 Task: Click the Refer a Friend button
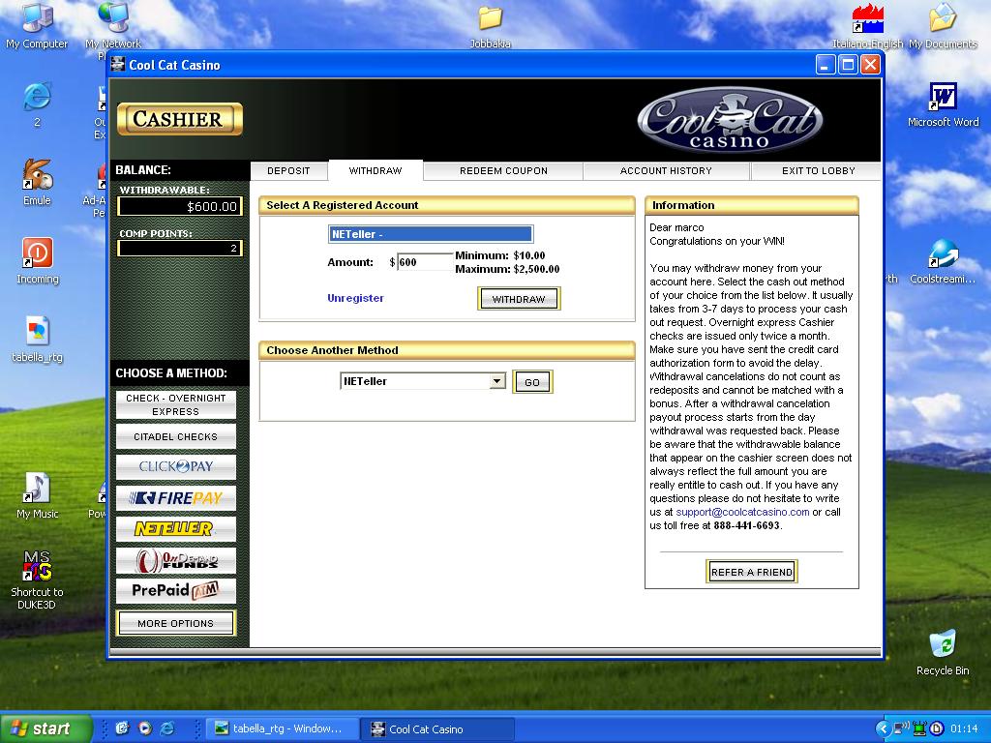tap(751, 572)
